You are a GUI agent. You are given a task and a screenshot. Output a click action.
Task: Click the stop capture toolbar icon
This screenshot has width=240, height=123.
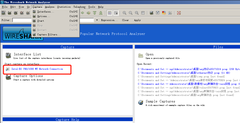(x=22, y=13)
